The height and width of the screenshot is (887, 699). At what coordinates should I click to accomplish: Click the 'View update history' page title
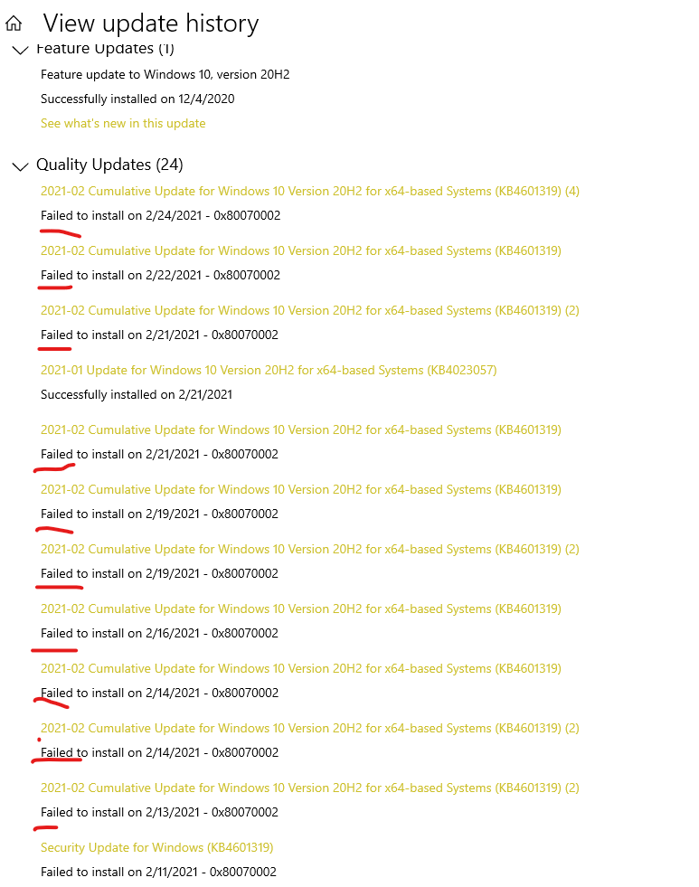click(151, 24)
